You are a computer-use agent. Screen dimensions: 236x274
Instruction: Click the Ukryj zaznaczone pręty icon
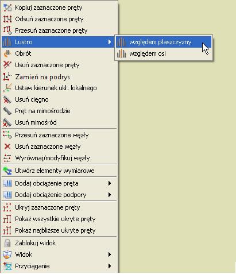click(x=7, y=207)
